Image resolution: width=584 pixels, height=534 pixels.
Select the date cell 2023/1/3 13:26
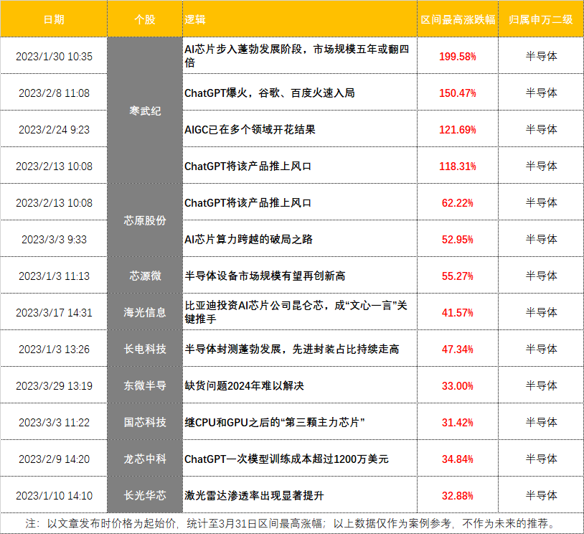[54, 349]
